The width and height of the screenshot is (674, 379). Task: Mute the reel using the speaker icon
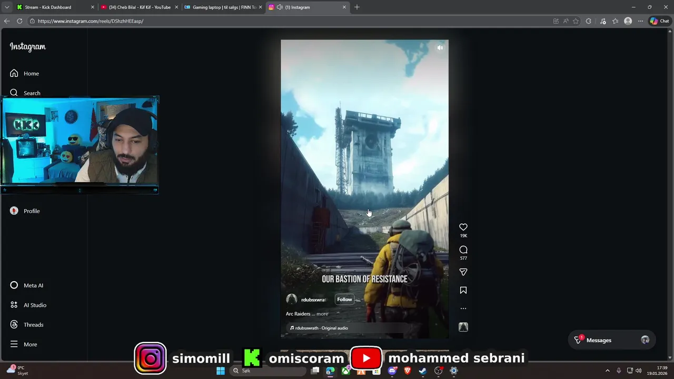(440, 48)
